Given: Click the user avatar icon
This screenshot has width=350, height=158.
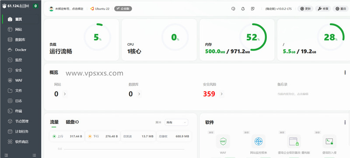Looking at the screenshot, I should pyautogui.click(x=51, y=9).
